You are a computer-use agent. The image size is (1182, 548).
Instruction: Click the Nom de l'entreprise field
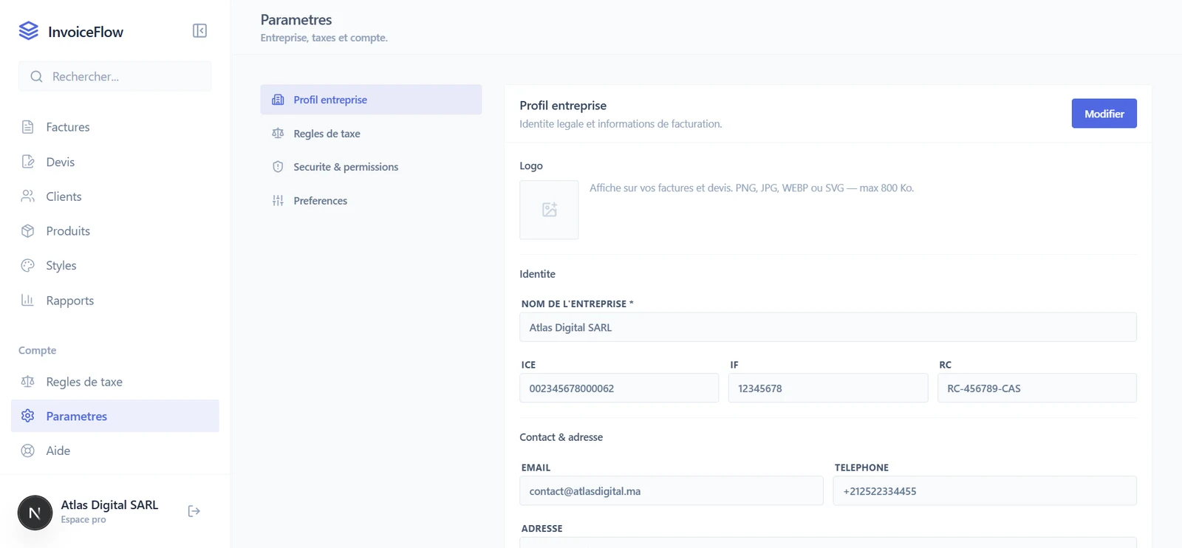tap(827, 327)
